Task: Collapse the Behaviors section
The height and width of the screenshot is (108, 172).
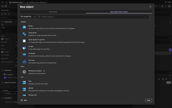Action: pos(2,70)
